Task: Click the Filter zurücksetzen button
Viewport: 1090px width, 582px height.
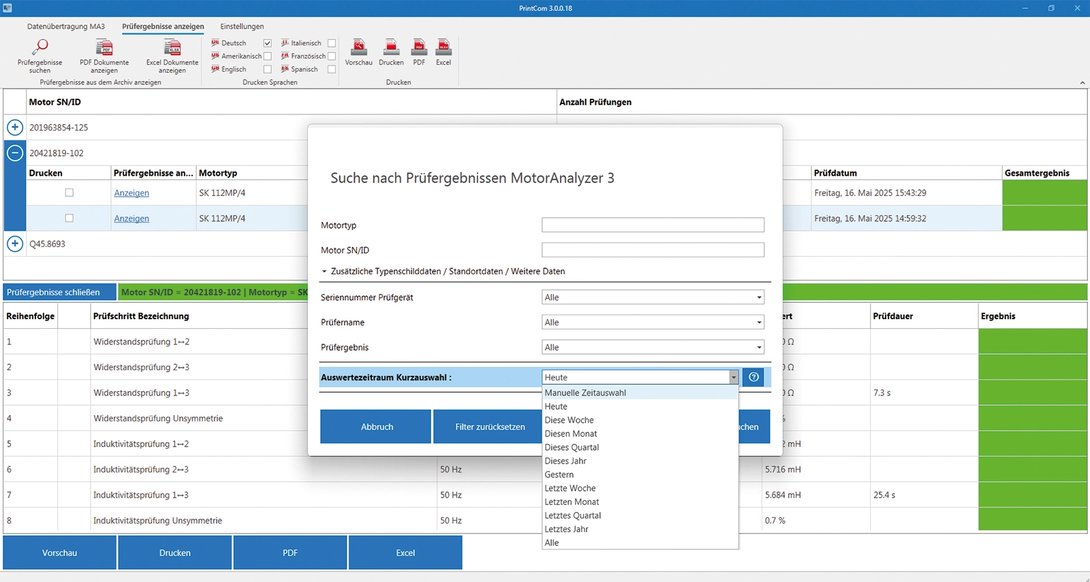Action: (489, 427)
